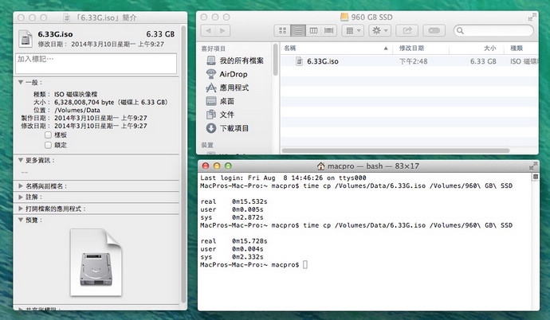Click the 'Last login' Terminal line
This screenshot has width=550, height=320.
coord(283,178)
